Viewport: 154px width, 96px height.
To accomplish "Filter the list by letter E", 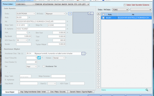I will pos(98,28).
